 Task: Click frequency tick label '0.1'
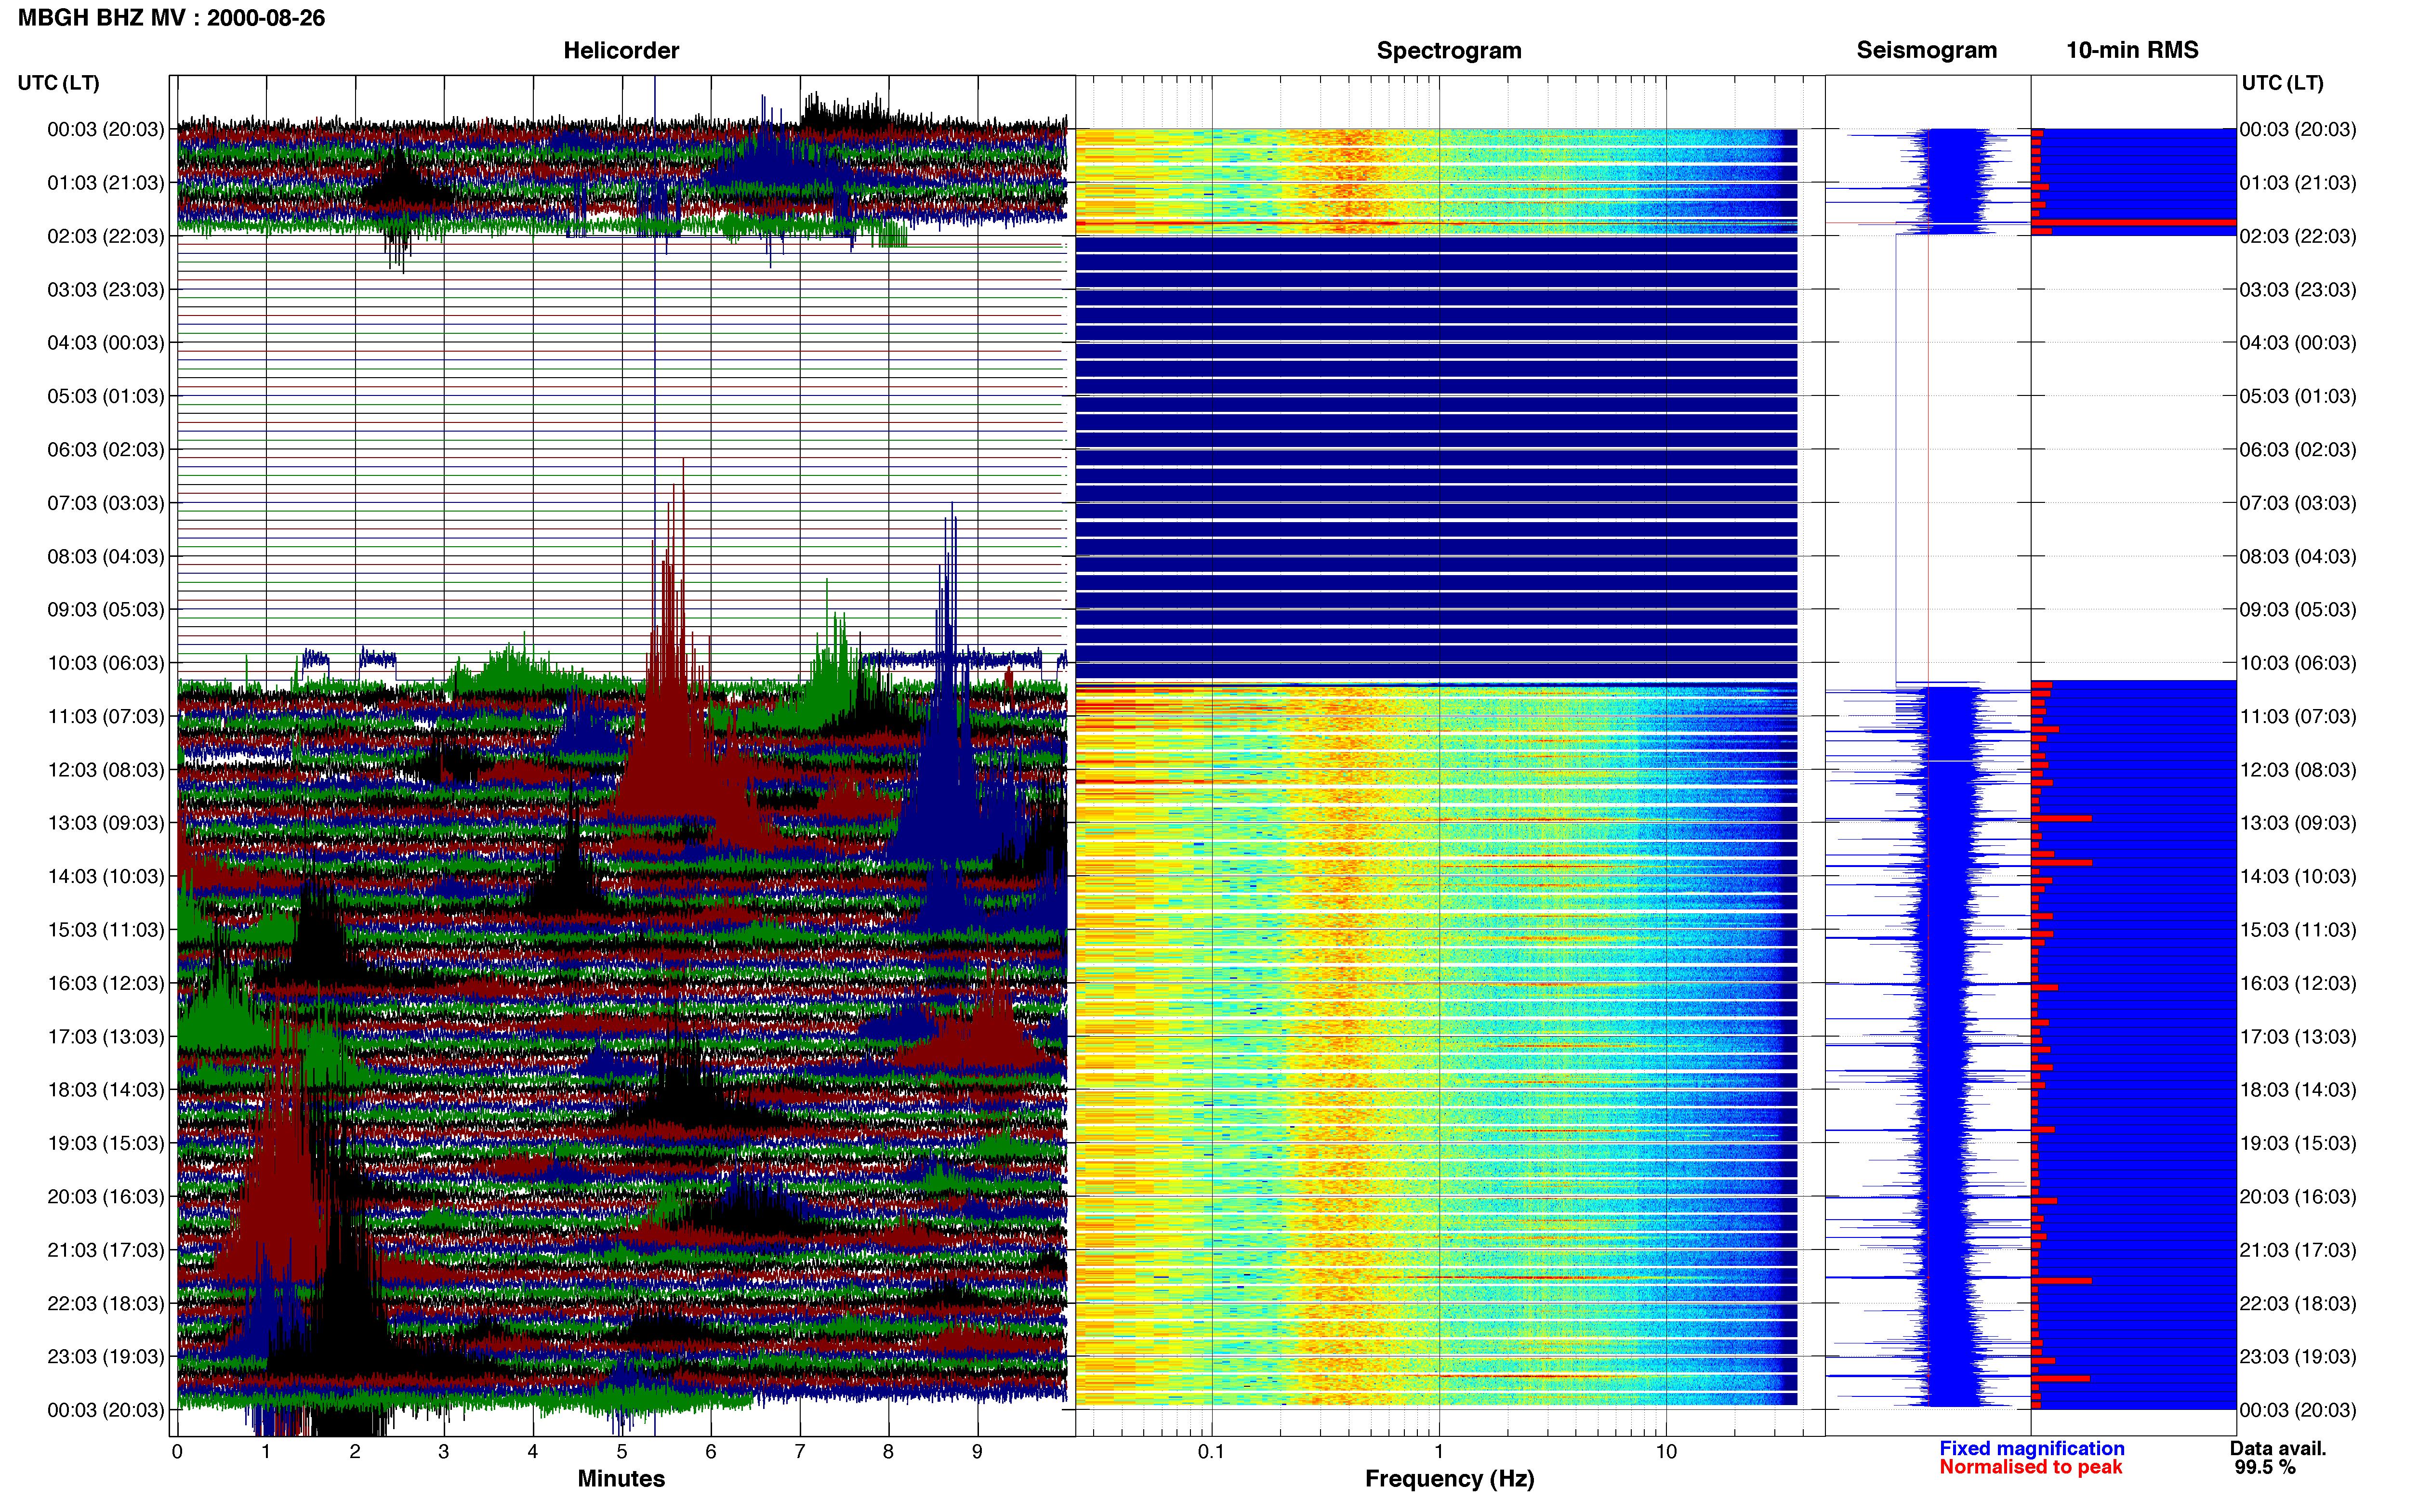point(1211,1451)
